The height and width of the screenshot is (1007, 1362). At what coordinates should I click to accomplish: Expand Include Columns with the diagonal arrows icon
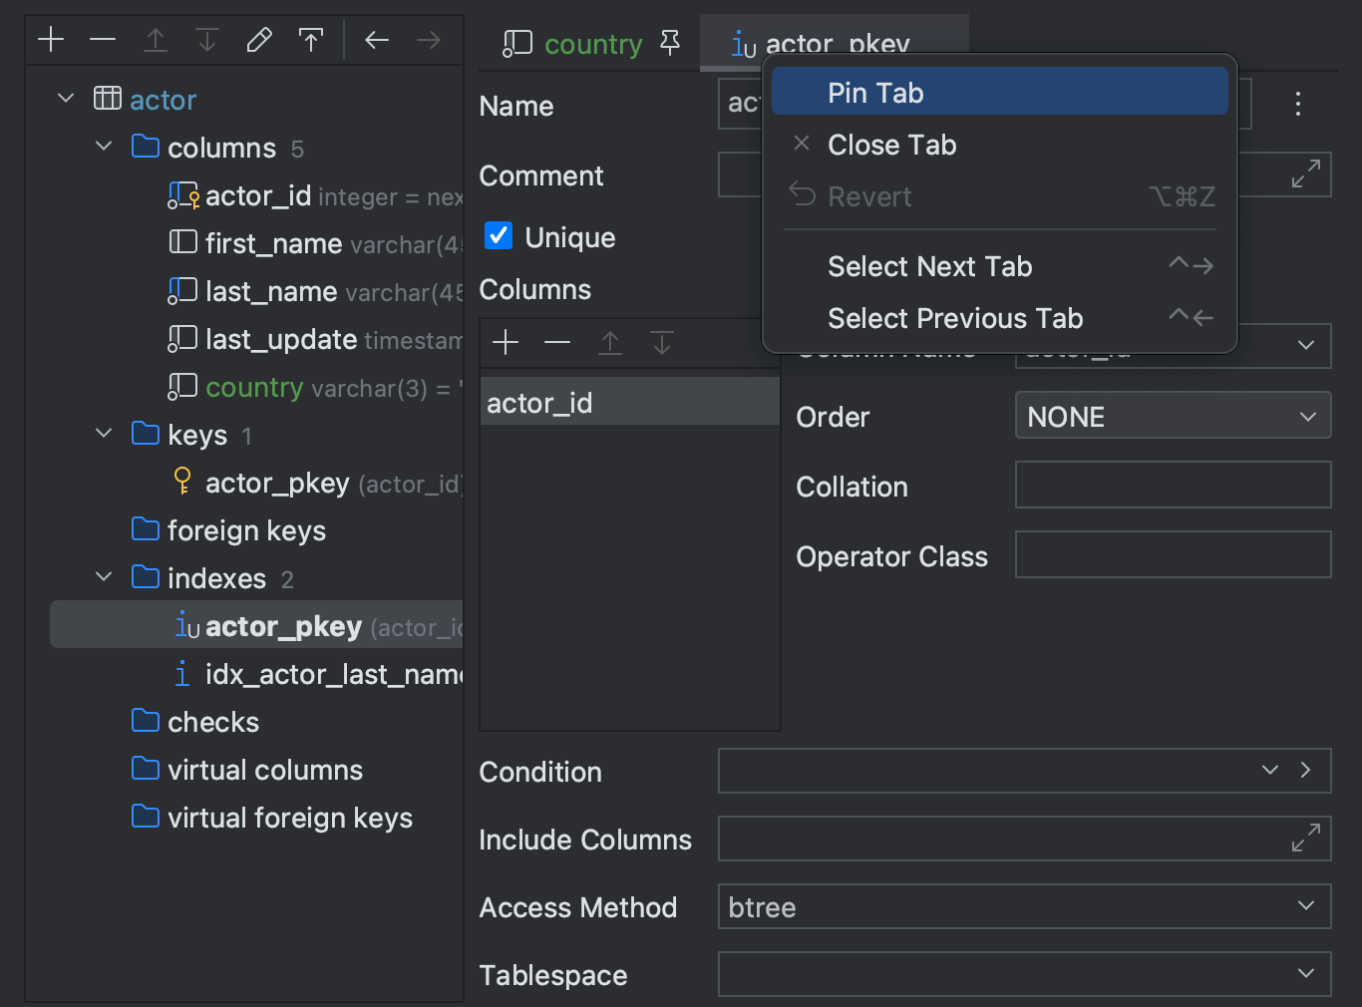[x=1305, y=839]
